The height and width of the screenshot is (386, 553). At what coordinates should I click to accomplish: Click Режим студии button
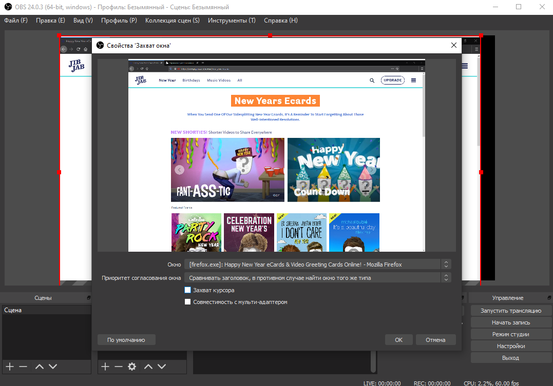pos(511,334)
